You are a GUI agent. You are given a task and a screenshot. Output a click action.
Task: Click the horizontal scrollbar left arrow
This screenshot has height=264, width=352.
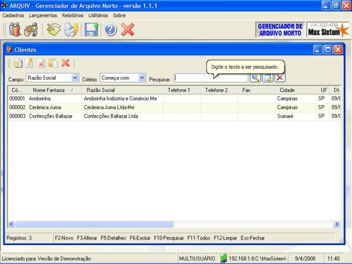12,224
